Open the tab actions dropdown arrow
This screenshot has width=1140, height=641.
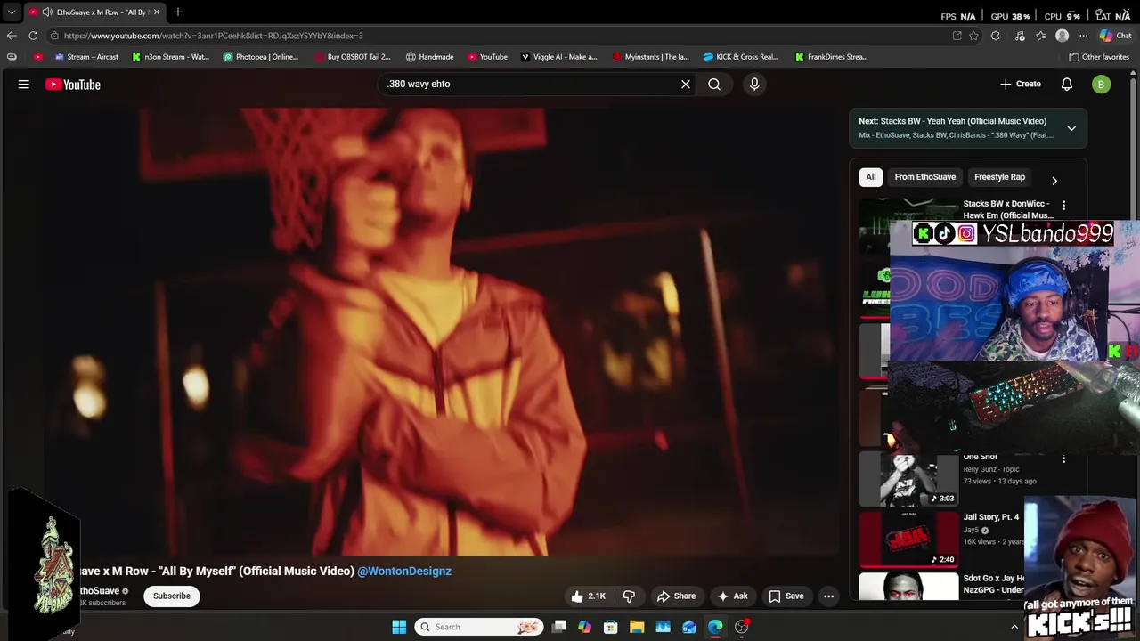pyautogui.click(x=12, y=12)
